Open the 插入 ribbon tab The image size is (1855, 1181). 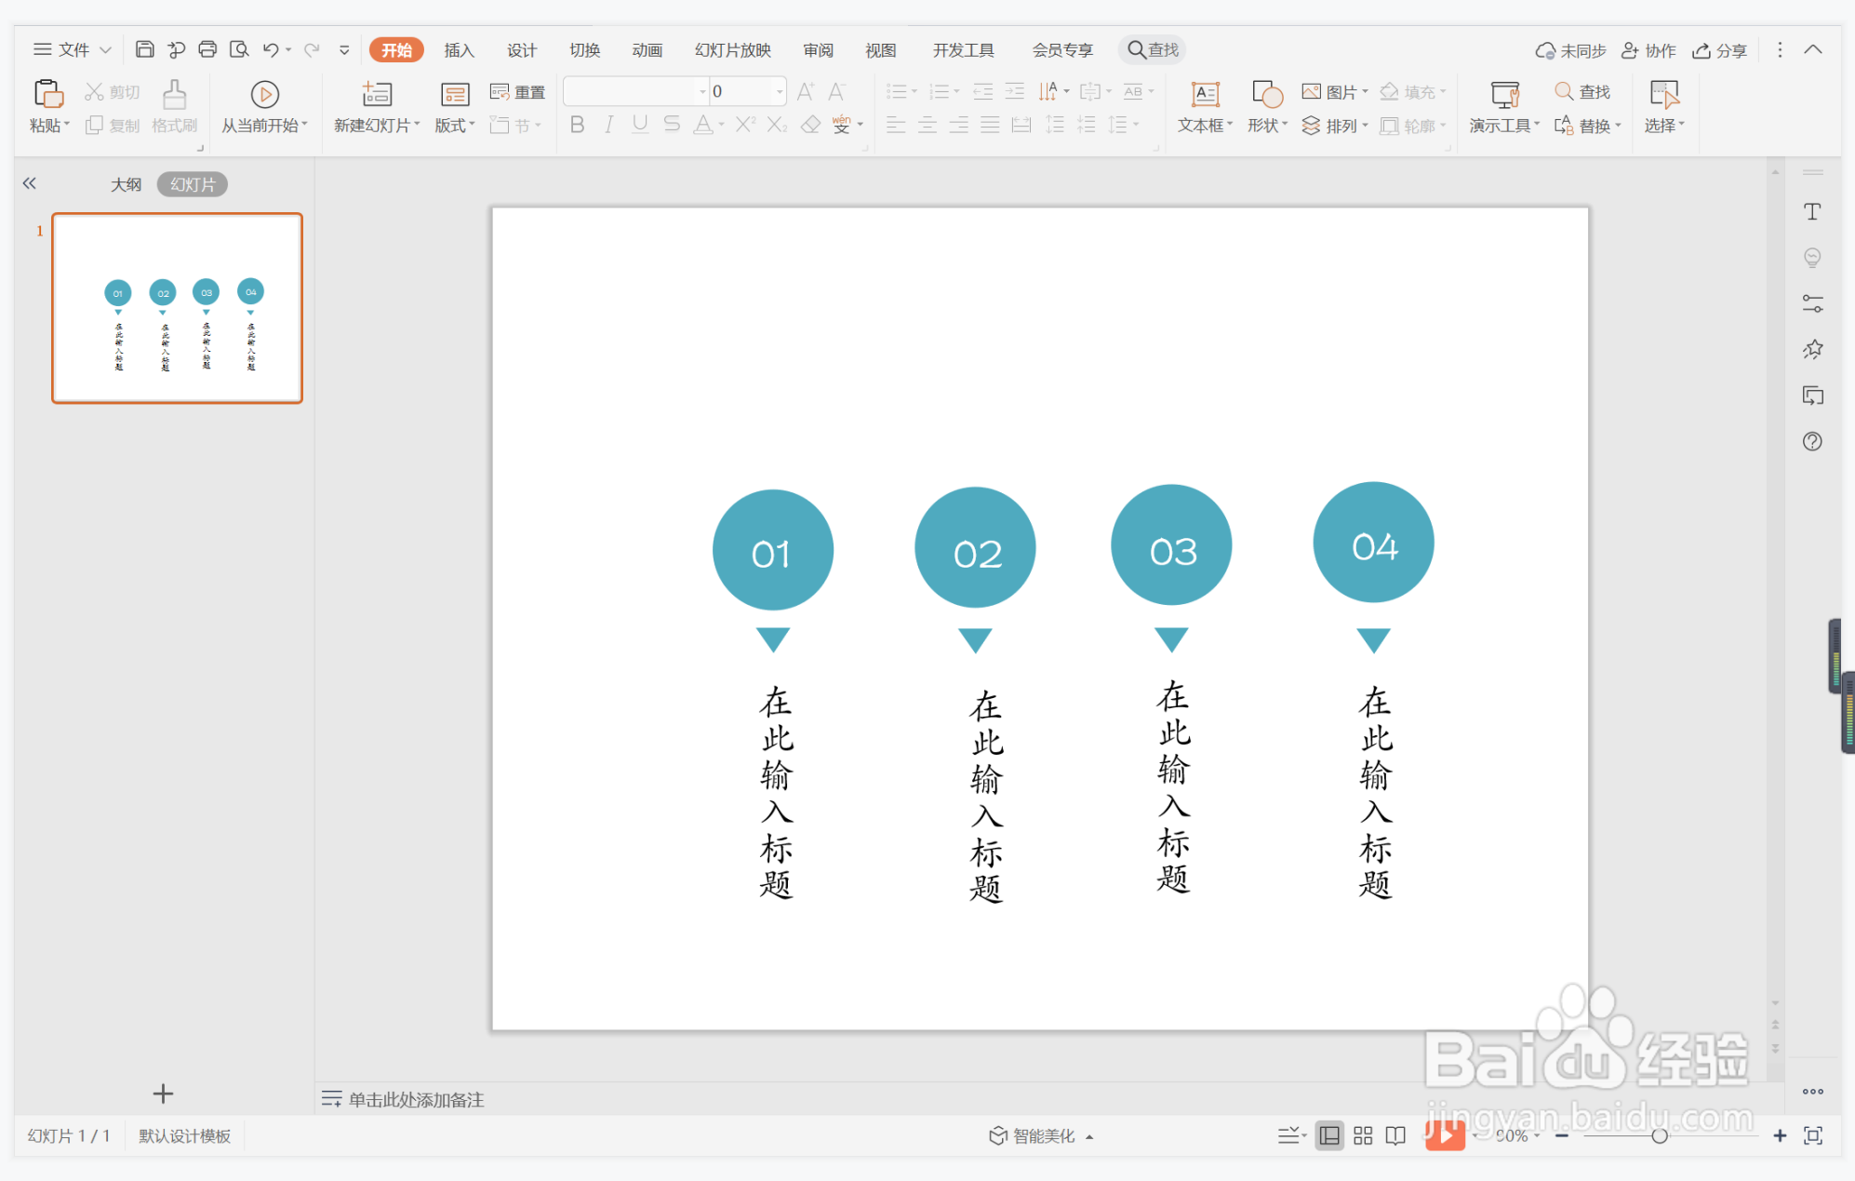click(459, 50)
